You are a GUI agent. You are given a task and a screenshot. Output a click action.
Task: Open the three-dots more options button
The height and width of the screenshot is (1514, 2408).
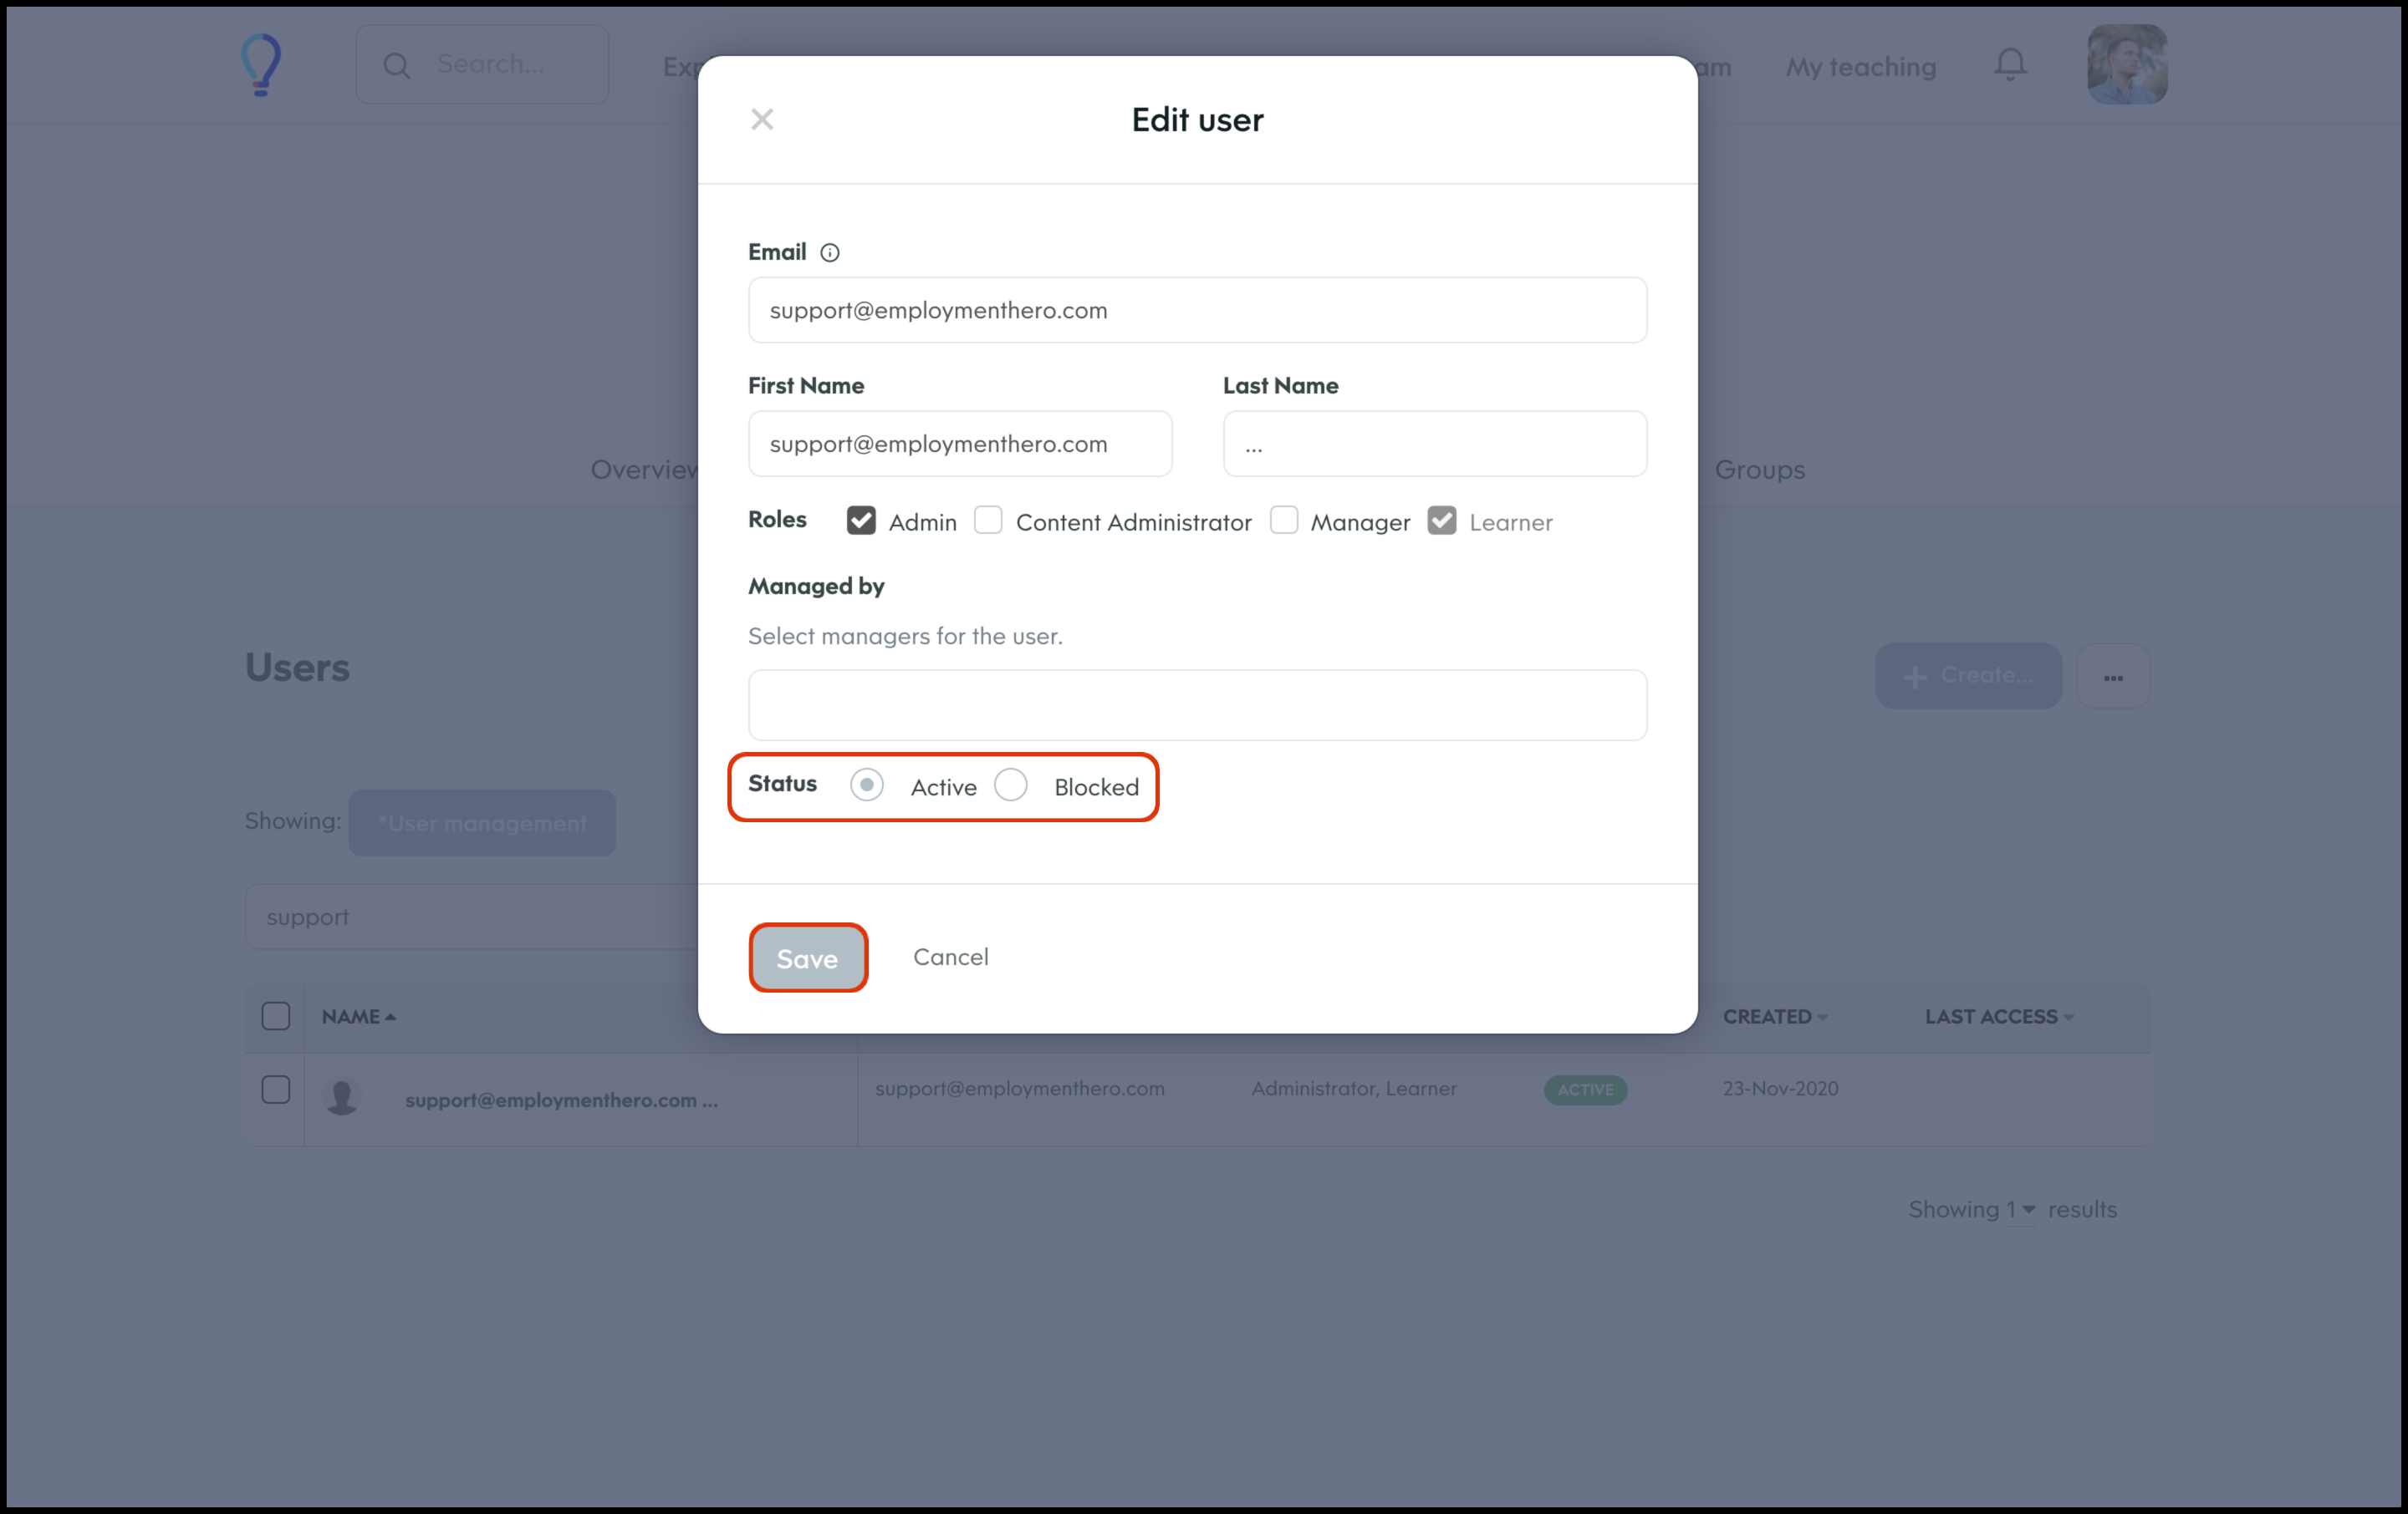point(2112,677)
